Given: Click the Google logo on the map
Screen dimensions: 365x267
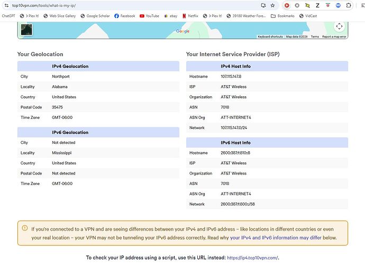Looking at the screenshot, I should coord(182,31).
